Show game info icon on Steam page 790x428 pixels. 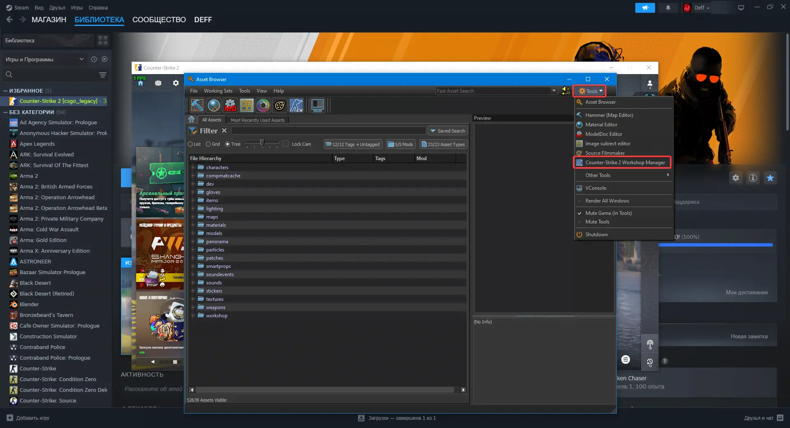(x=753, y=178)
